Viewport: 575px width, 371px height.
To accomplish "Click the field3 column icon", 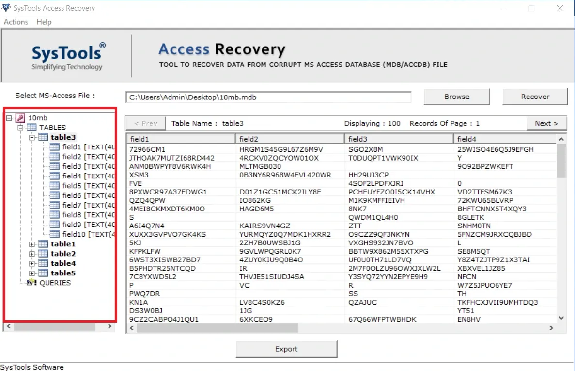I will point(55,166).
